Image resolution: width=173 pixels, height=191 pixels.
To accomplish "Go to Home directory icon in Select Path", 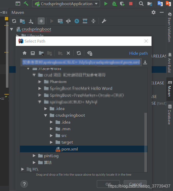I will pos(25,53).
